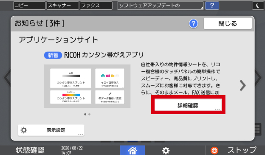Screen dimensions: 265x155
Task: Open the ファクス function
Action: click(96, 6)
